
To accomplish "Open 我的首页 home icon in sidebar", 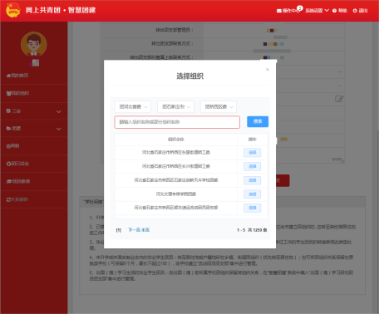I will pos(8,76).
